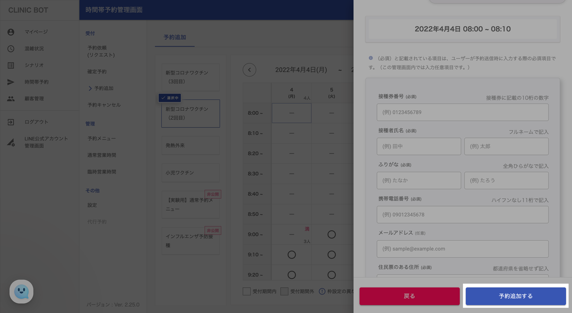Click the ログアウト exit icon

11,122
